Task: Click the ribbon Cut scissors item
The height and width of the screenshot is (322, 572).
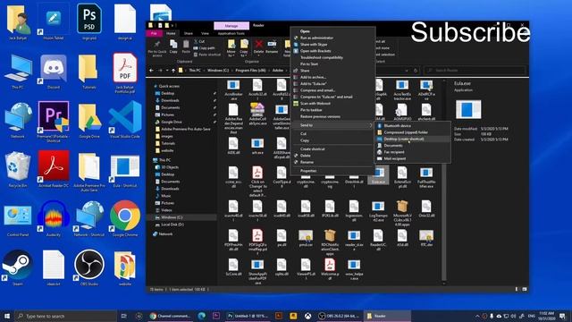Action: pos(199,41)
